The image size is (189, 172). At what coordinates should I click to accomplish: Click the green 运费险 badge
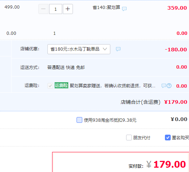tap(61, 85)
